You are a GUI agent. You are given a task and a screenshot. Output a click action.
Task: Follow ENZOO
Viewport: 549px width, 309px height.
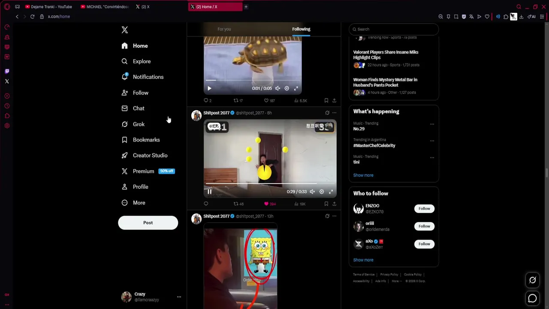[x=424, y=209]
